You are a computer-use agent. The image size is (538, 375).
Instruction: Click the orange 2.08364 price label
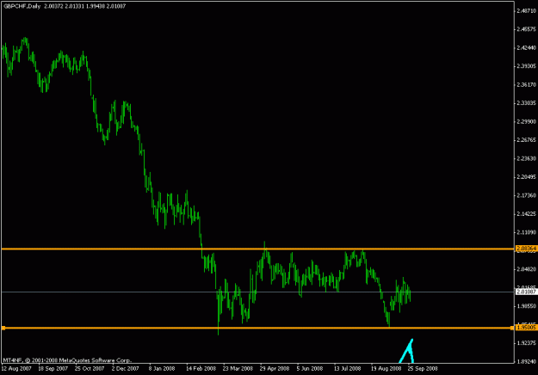coord(526,249)
